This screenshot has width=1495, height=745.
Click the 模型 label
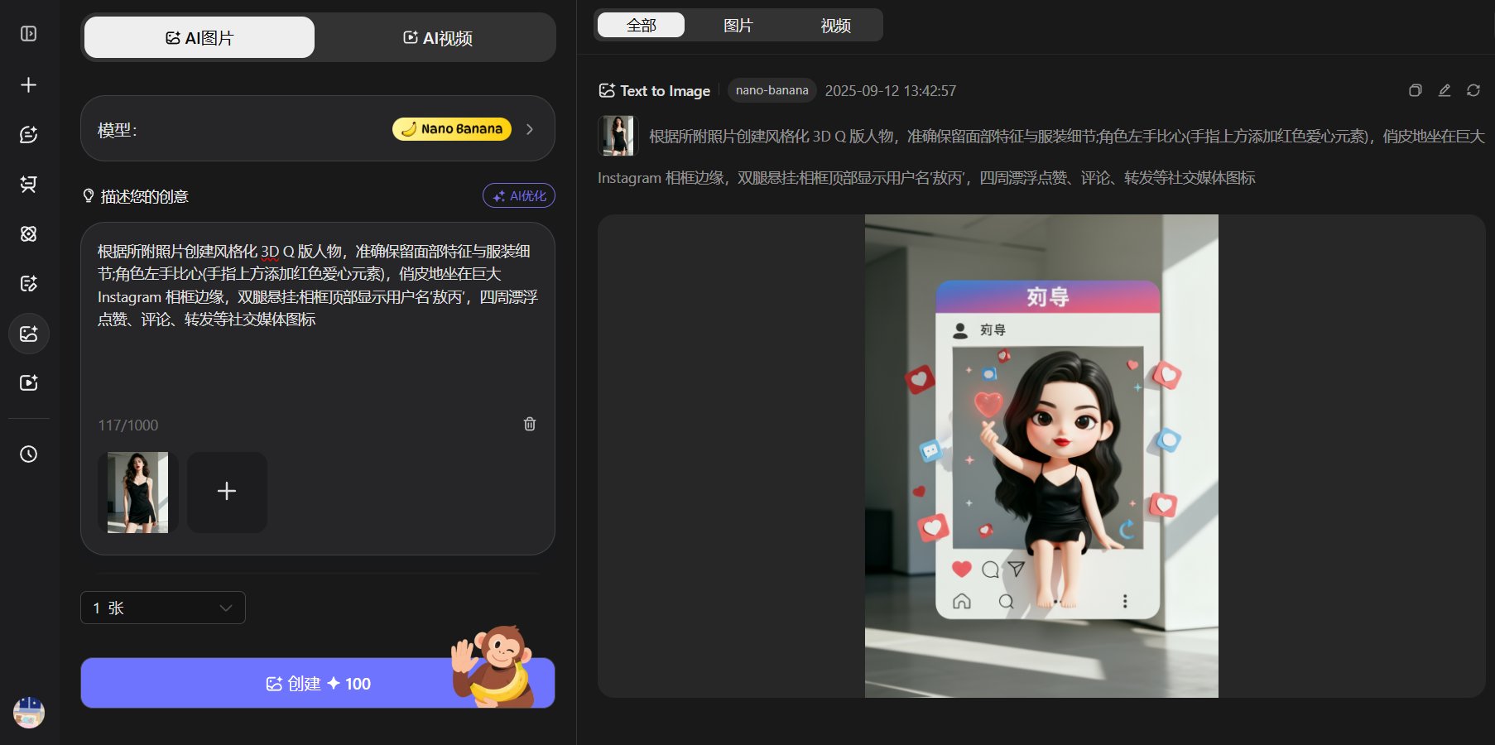click(117, 130)
